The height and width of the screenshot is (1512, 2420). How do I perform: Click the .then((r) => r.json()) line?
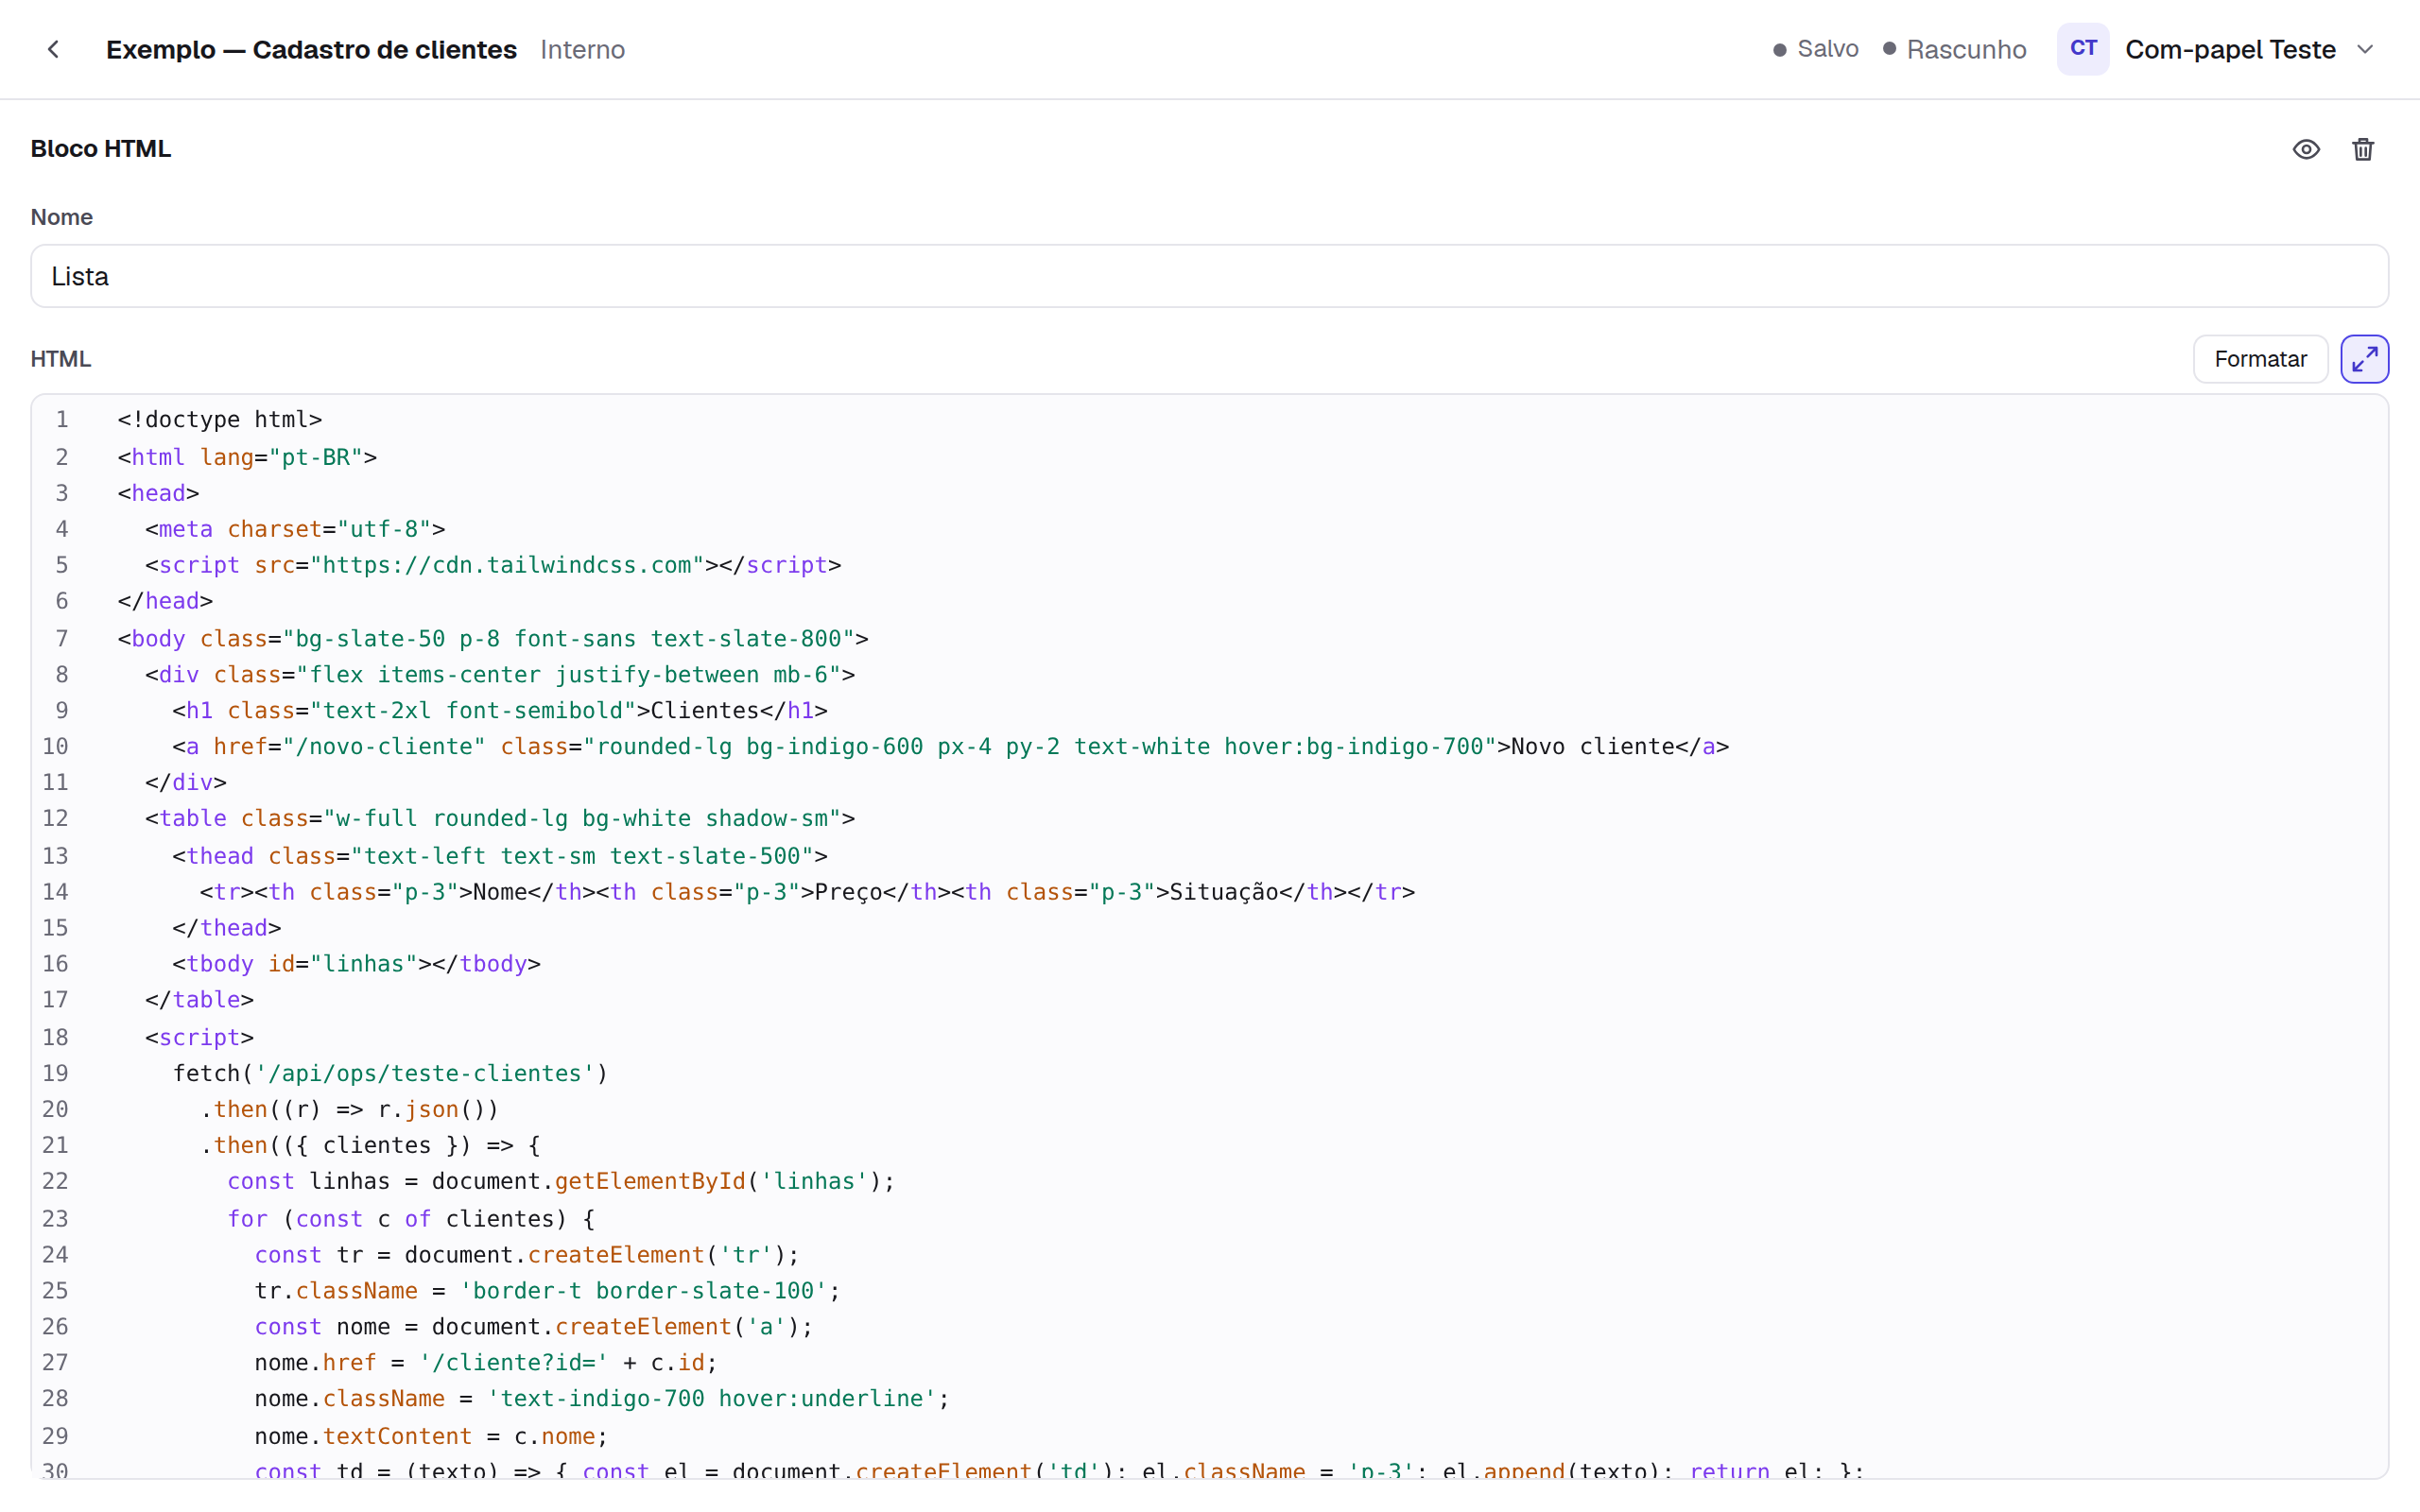(349, 1109)
